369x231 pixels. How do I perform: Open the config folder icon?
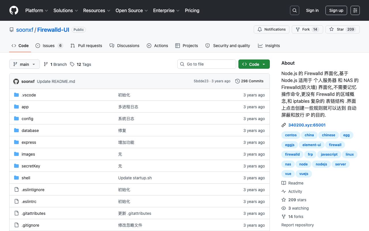point(16,118)
